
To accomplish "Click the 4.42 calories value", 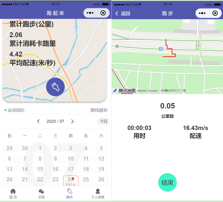I will pyautogui.click(x=16, y=54).
